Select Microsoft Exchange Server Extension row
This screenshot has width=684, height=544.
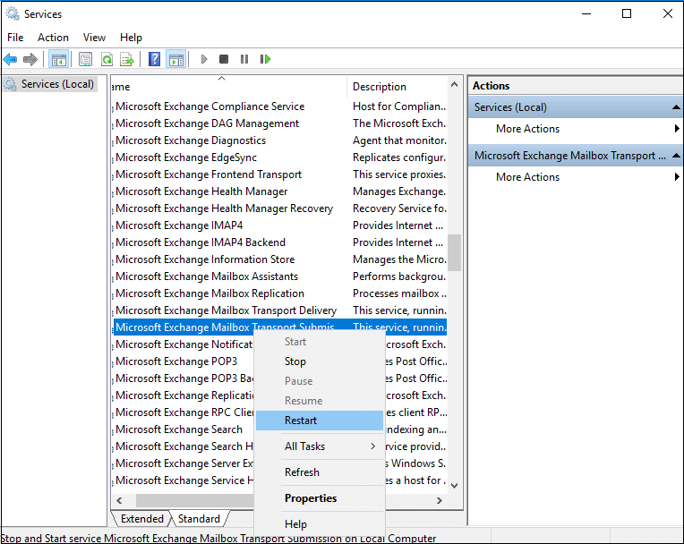coord(184,463)
